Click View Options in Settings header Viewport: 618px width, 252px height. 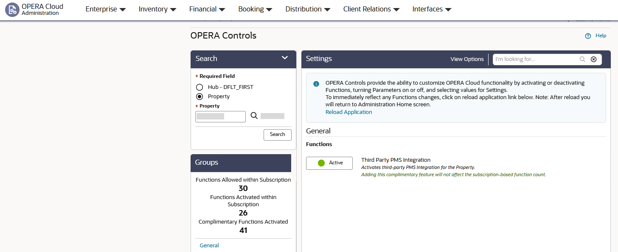pyautogui.click(x=467, y=59)
